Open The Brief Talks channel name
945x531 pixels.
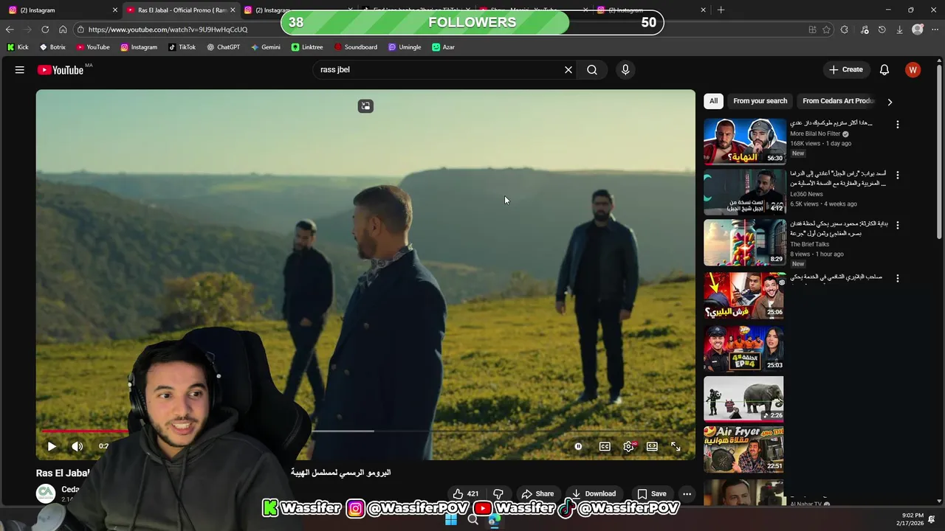[x=810, y=244]
